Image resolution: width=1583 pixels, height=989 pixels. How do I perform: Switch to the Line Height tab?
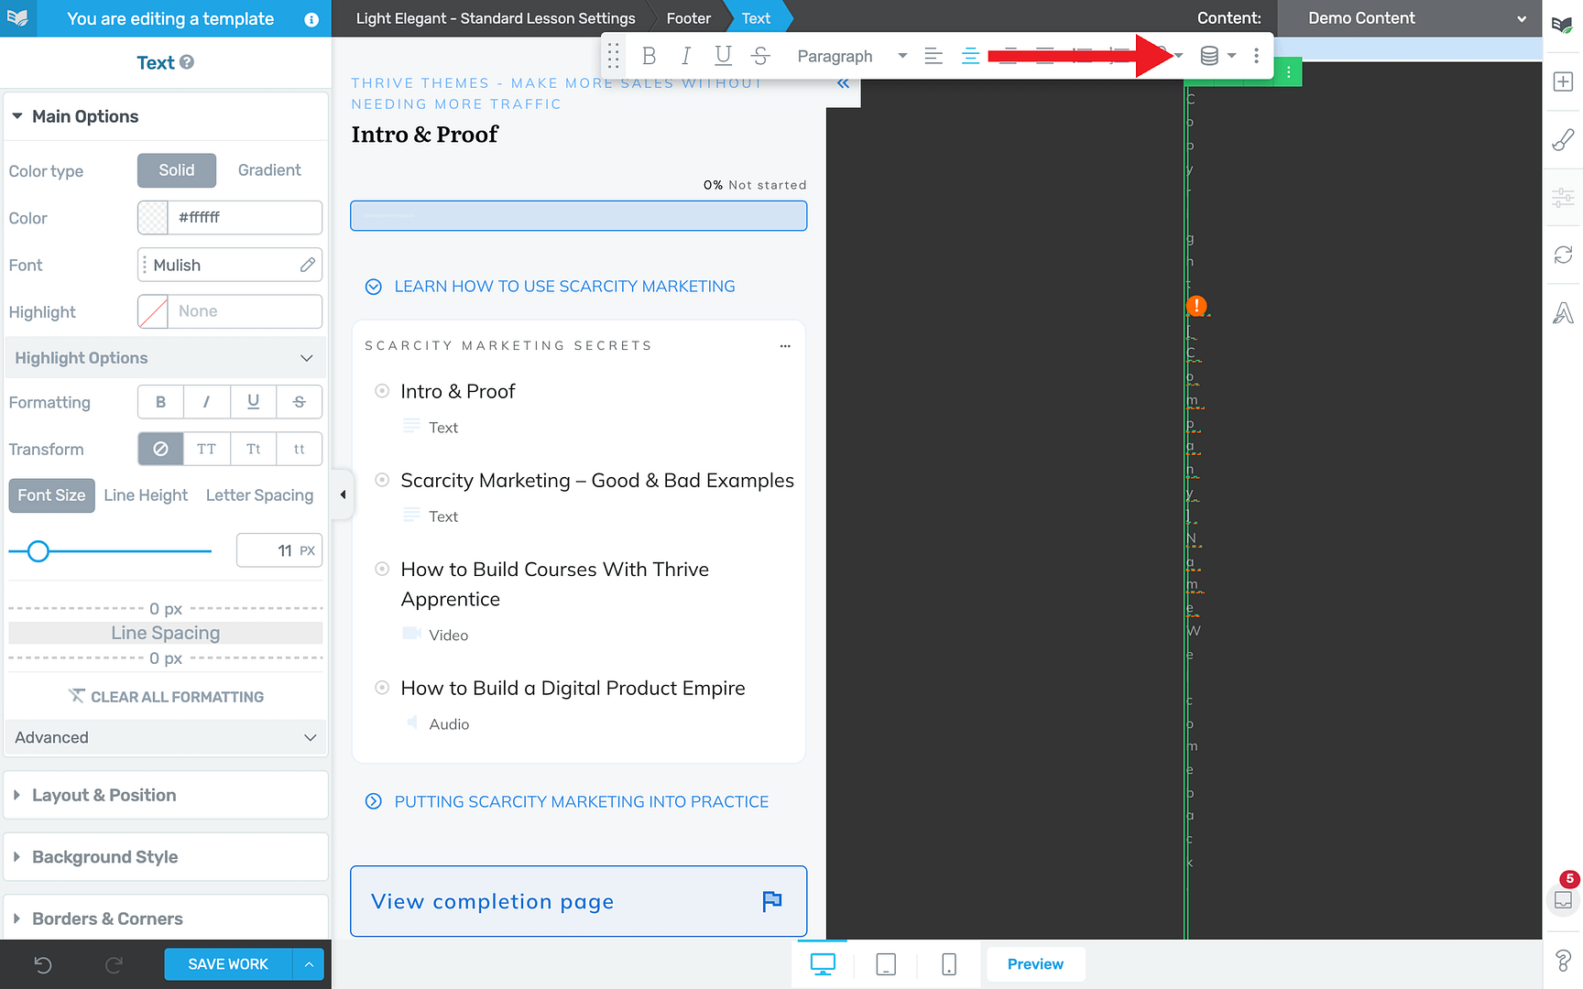pos(146,495)
